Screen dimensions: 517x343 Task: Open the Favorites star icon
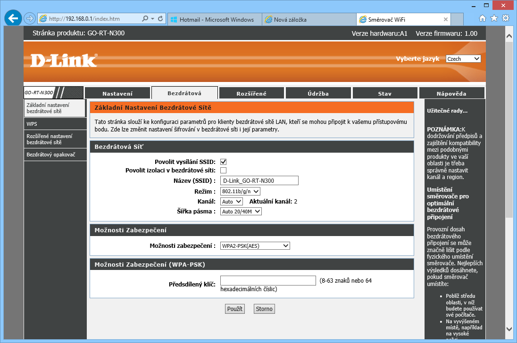494,18
